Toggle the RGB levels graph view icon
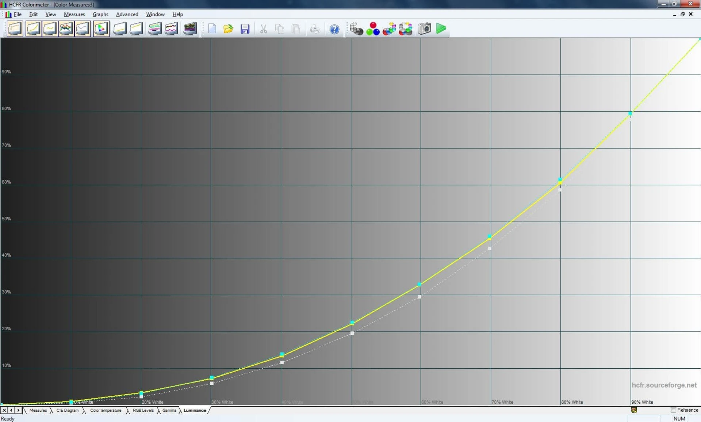The height and width of the screenshot is (422, 701). pos(66,28)
